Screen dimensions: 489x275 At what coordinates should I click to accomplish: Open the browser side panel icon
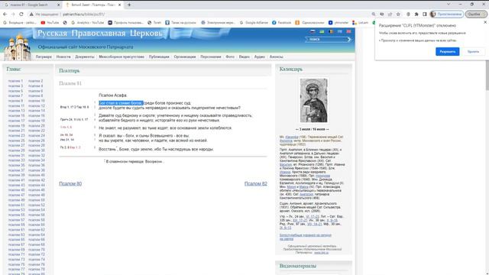pyautogui.click(x=425, y=14)
